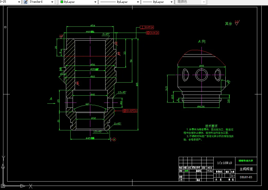Select the ø54 diameter dimension
Screen dimensions: 268x190
pos(93,25)
